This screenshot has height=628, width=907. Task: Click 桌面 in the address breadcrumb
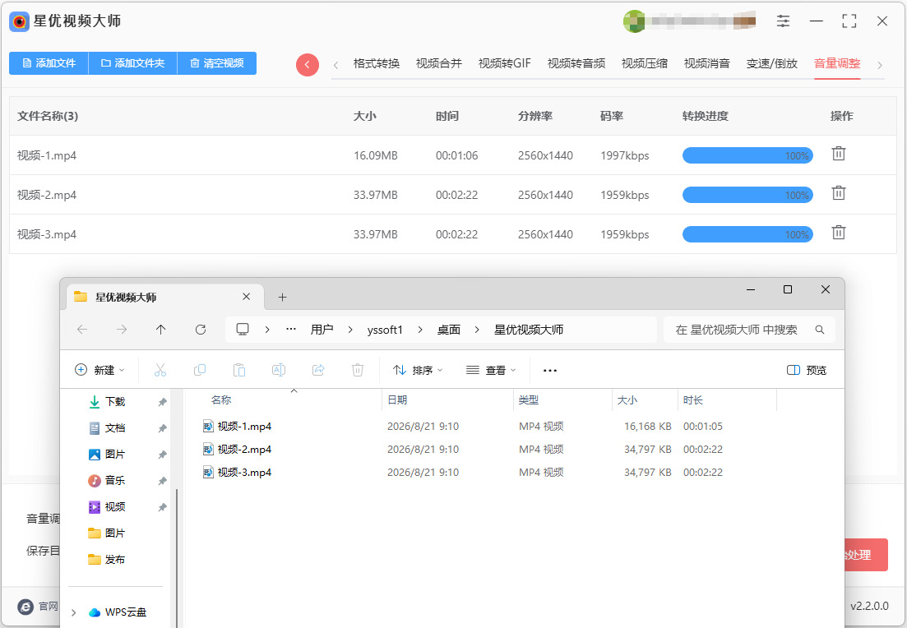coord(448,330)
